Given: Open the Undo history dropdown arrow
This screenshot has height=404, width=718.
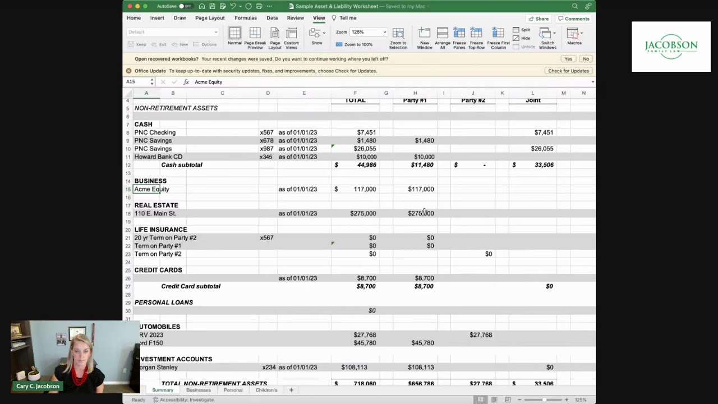Looking at the screenshot, I should 240,6.
